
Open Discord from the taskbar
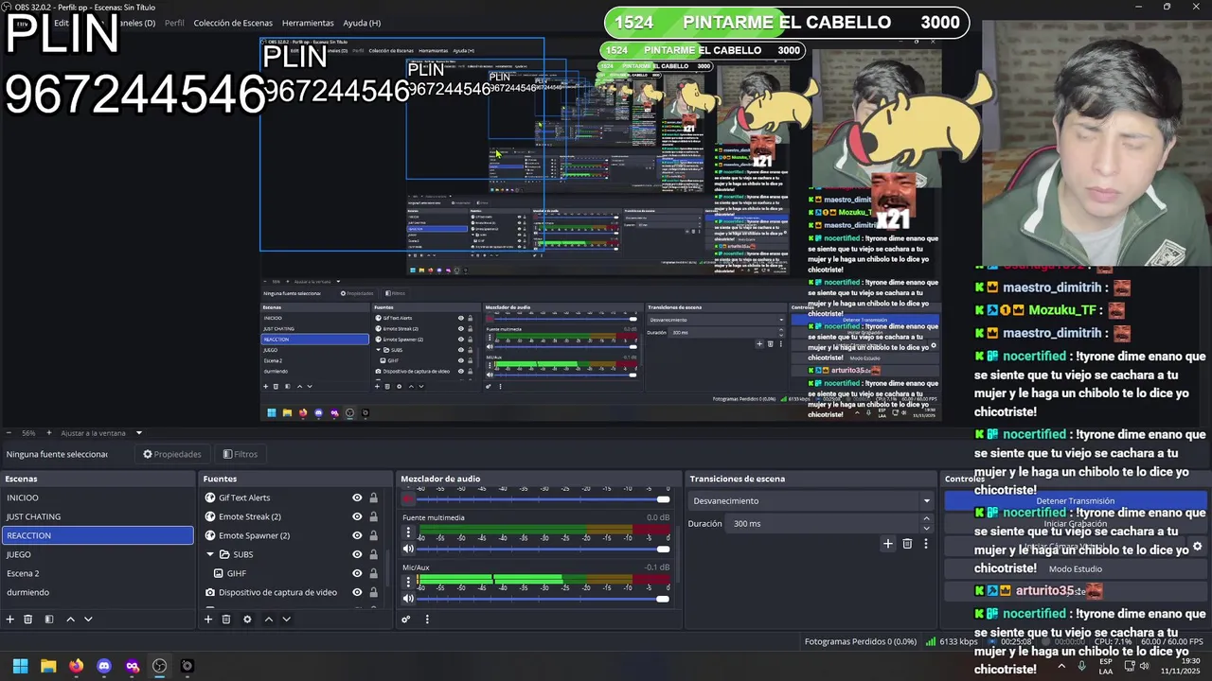coord(104,666)
